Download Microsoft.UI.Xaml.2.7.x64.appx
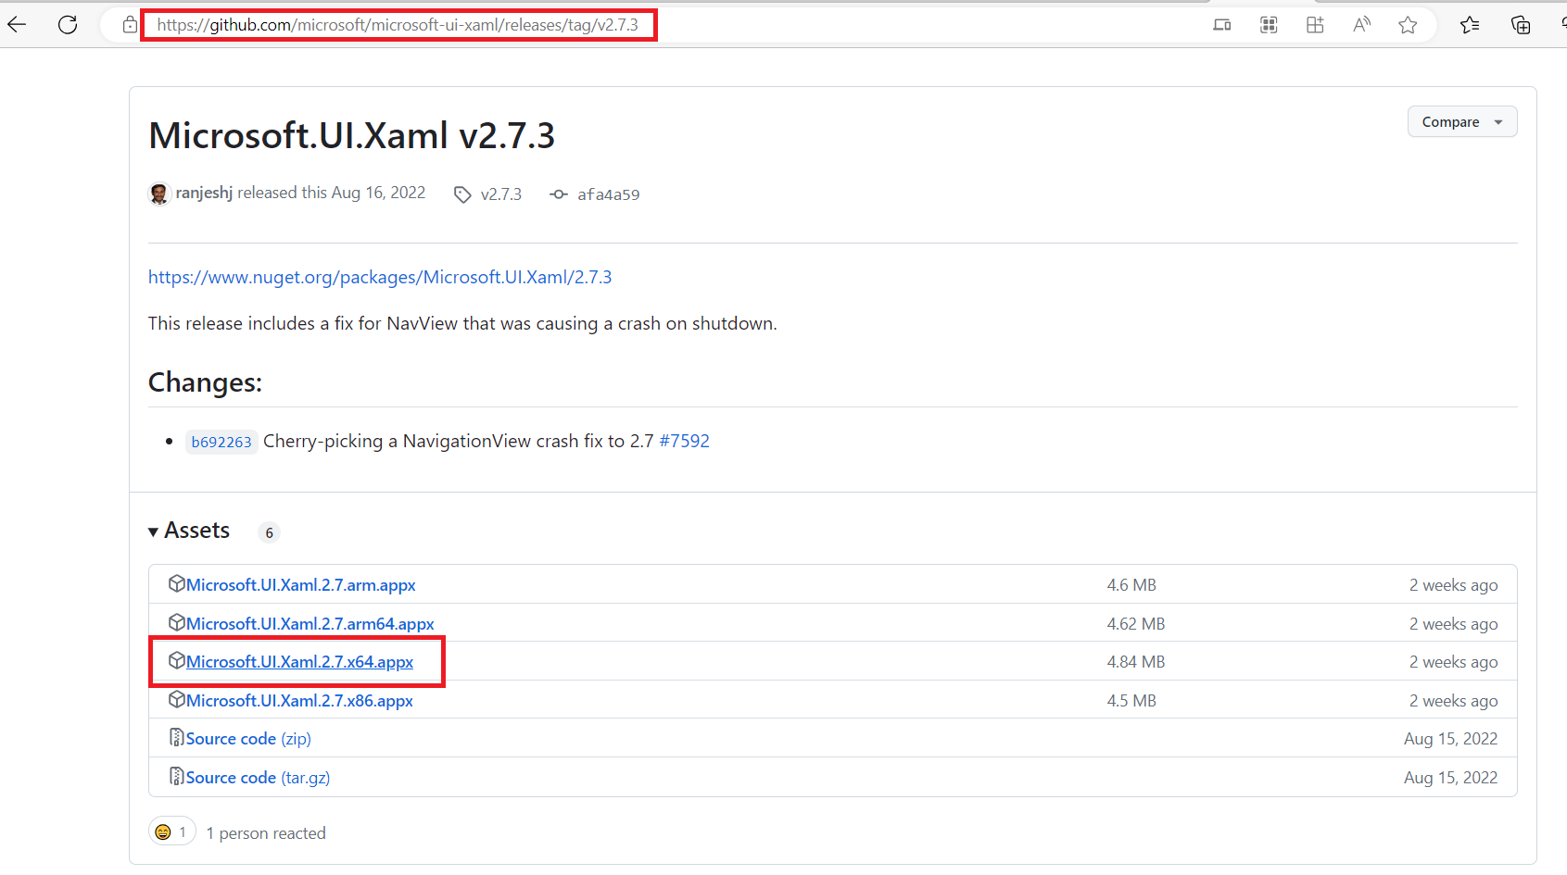Viewport: 1567px width, 875px height. 299,662
